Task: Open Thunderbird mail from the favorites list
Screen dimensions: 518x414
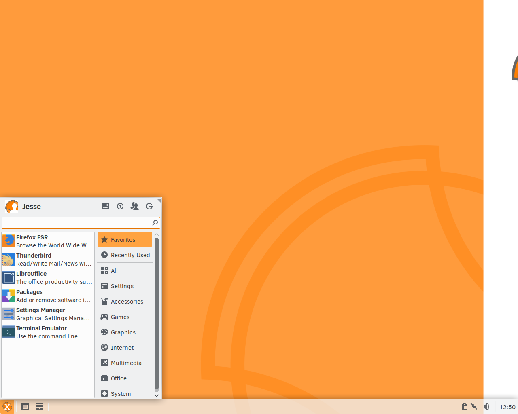Action: click(x=48, y=260)
